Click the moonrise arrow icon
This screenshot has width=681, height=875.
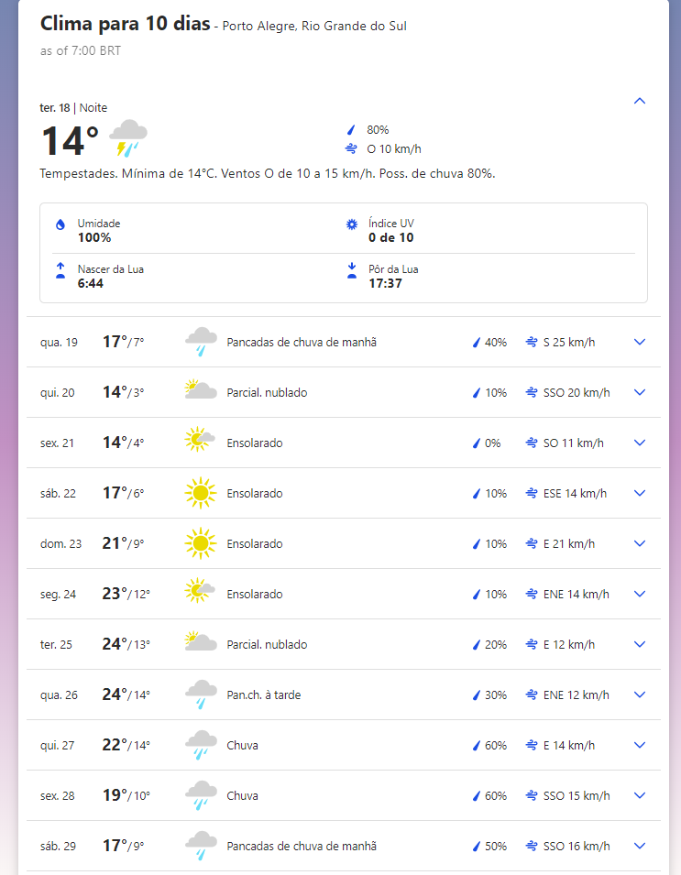point(60,270)
